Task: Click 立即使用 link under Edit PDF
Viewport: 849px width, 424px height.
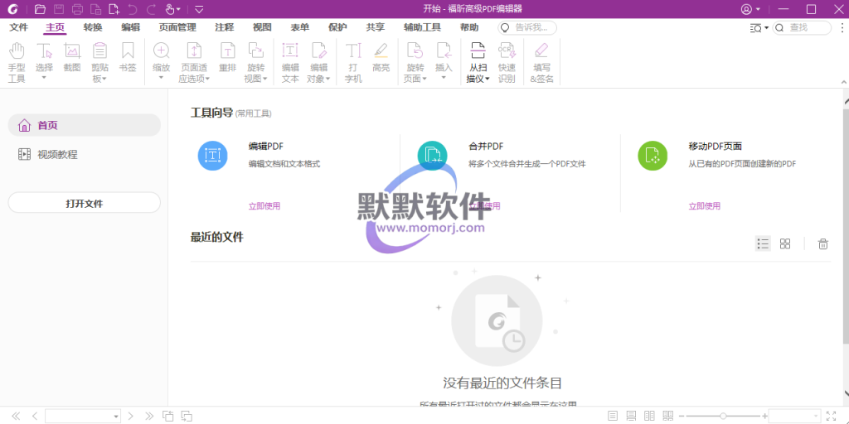Action: pyautogui.click(x=264, y=205)
